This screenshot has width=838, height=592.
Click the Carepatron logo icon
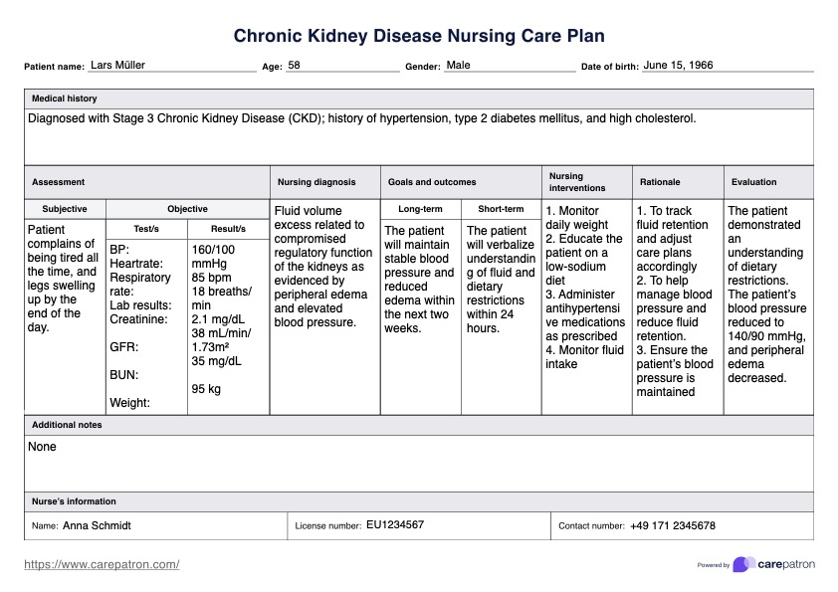point(743,564)
